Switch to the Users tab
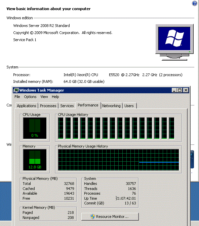The image size is (199, 226). [129, 106]
